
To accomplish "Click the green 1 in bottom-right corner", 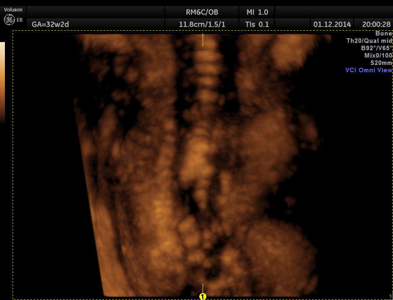I will coord(390,296).
